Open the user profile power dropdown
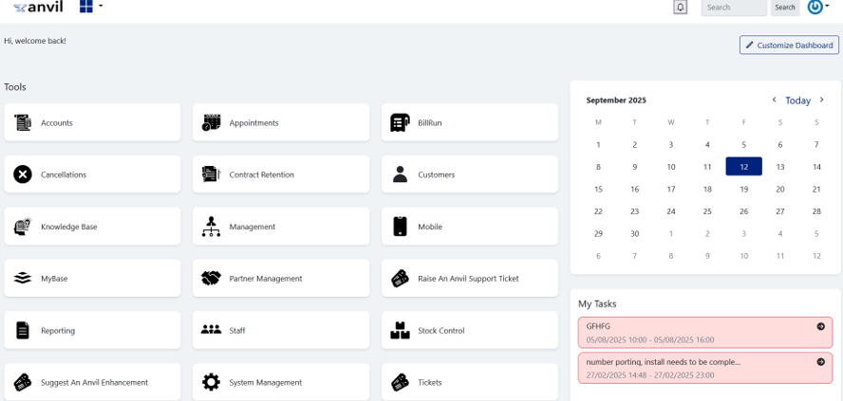Screen dimensions: 843x401 (x=817, y=7)
